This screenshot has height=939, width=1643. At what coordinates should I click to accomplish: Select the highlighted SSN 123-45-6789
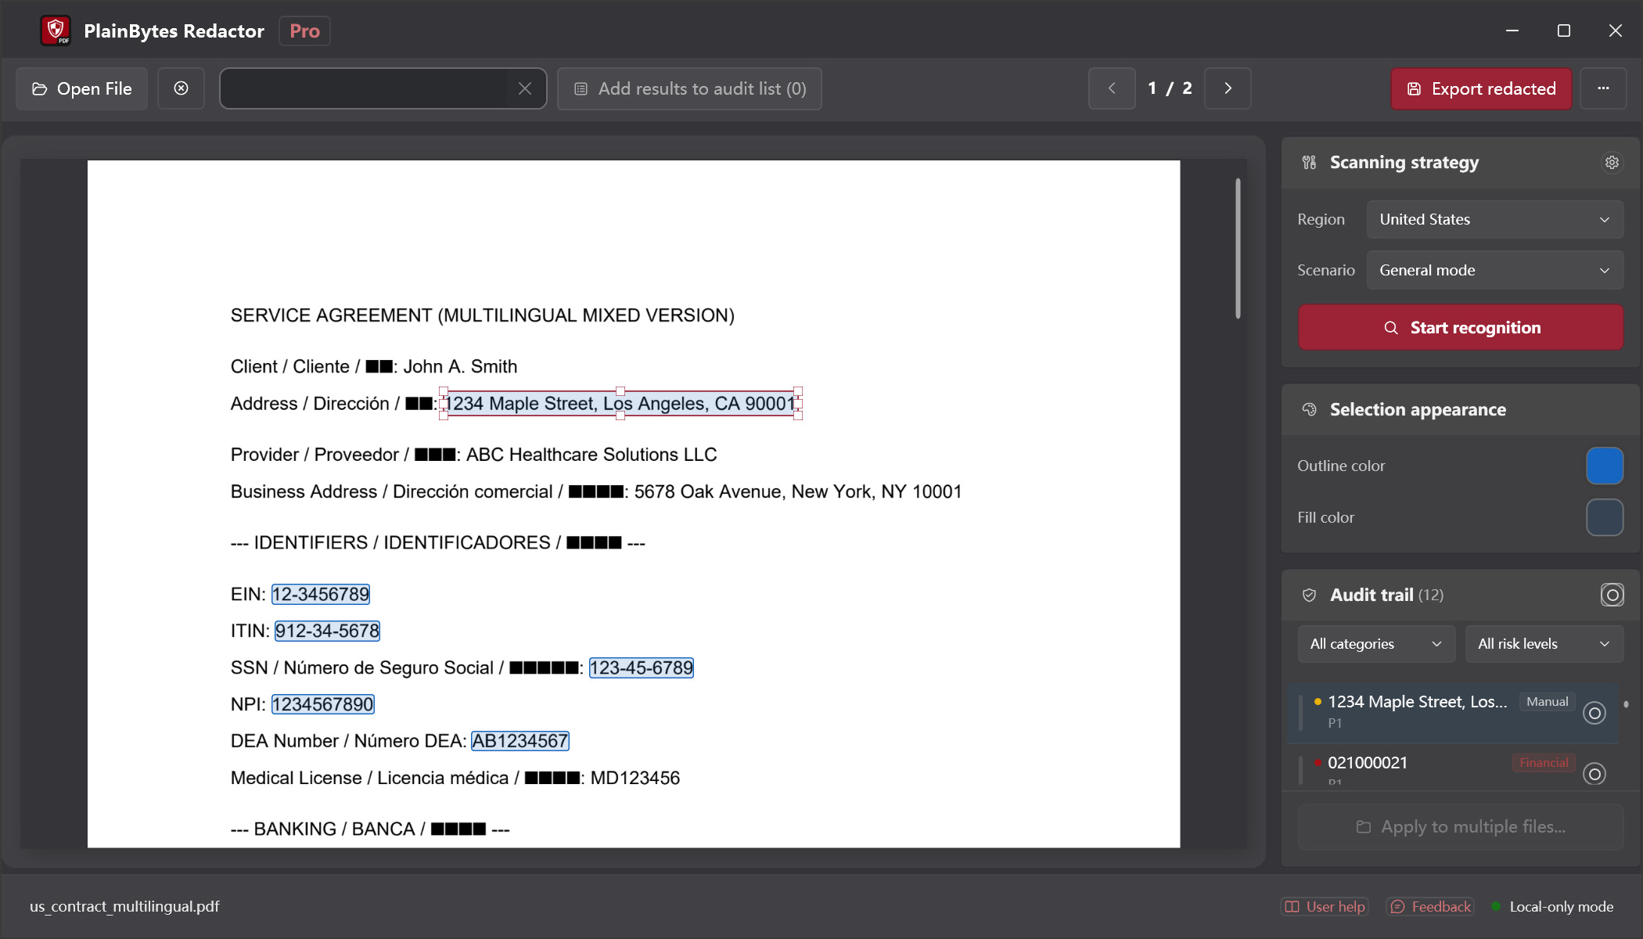click(641, 668)
